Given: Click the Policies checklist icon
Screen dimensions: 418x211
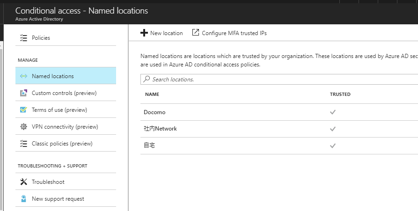Looking at the screenshot, I should 23,38.
